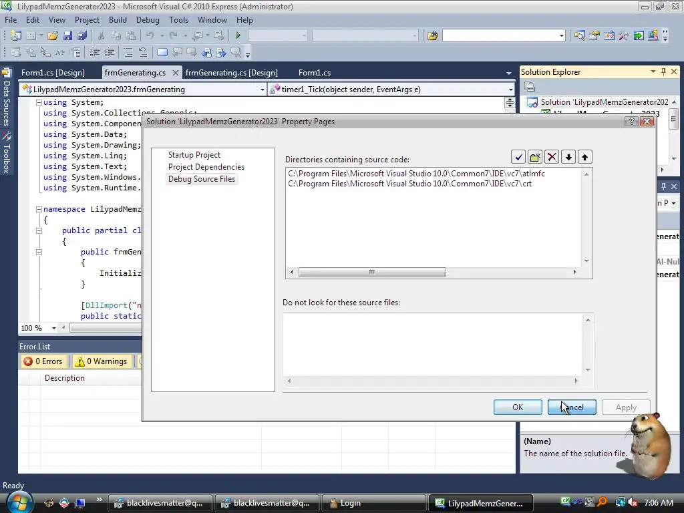Open the 100 % zoom dropdown
Screen dimensions: 684x513
53,328
